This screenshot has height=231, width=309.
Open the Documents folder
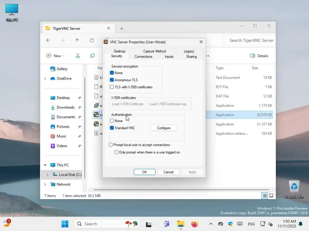click(x=66, y=117)
